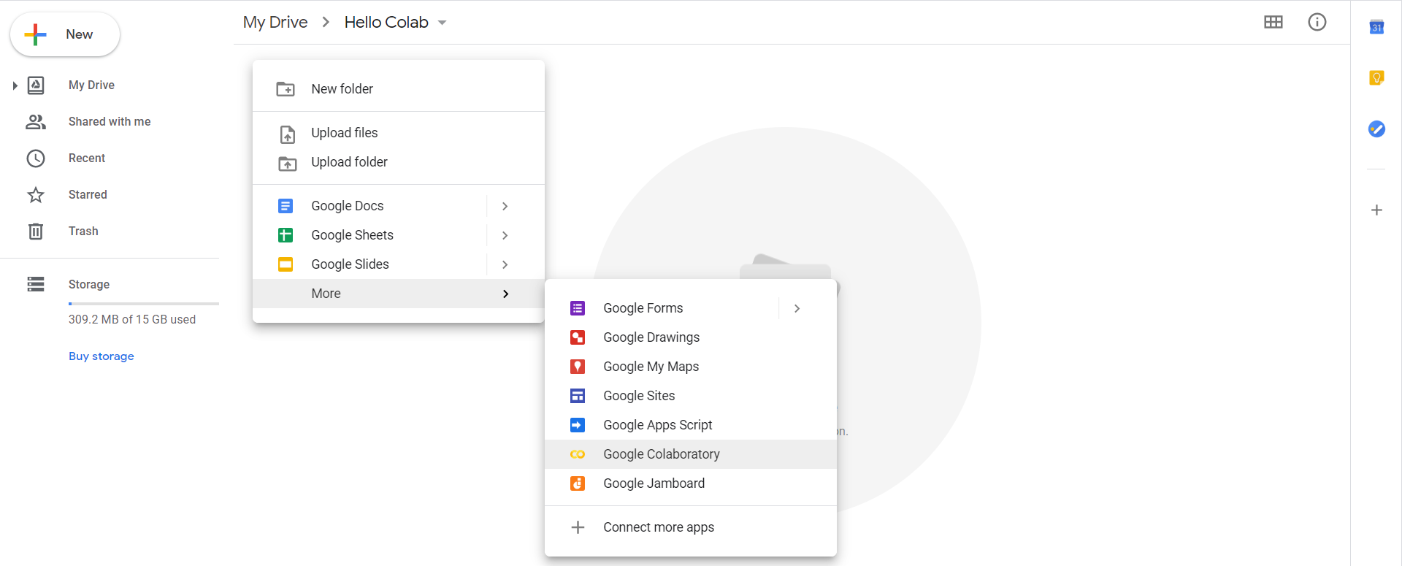Open the Hello Colab folder dropdown
Viewport: 1402px width, 566px height.
point(395,23)
